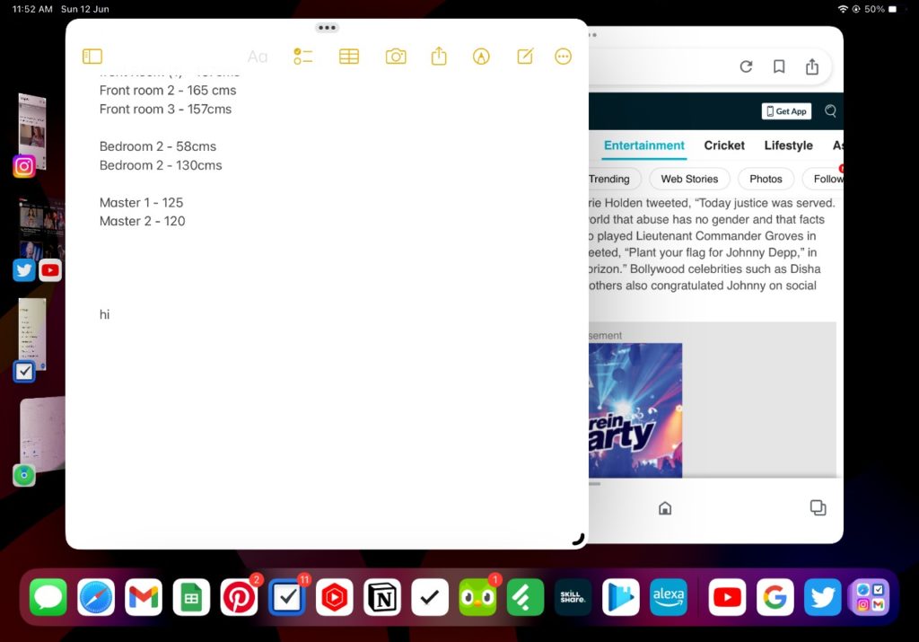Viewport: 919px width, 642px height.
Task: Open the YouTube Studio hexagon icon in the Dock
Action: (x=335, y=597)
